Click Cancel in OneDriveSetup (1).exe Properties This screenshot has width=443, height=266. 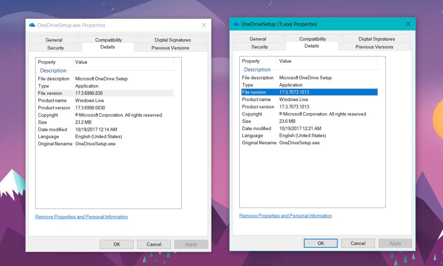click(358, 243)
